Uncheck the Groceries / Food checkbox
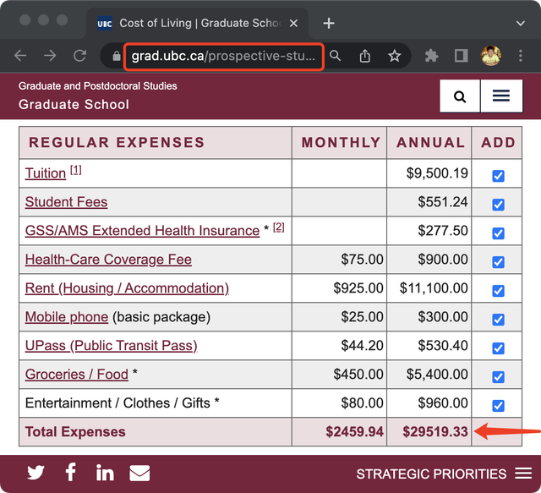The image size is (541, 493). [498, 376]
